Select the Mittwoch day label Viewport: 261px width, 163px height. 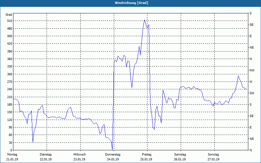coord(80,155)
